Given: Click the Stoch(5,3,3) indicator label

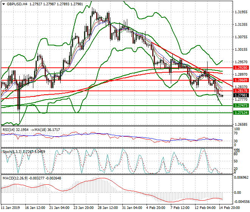Looking at the screenshot, I should [12, 151].
